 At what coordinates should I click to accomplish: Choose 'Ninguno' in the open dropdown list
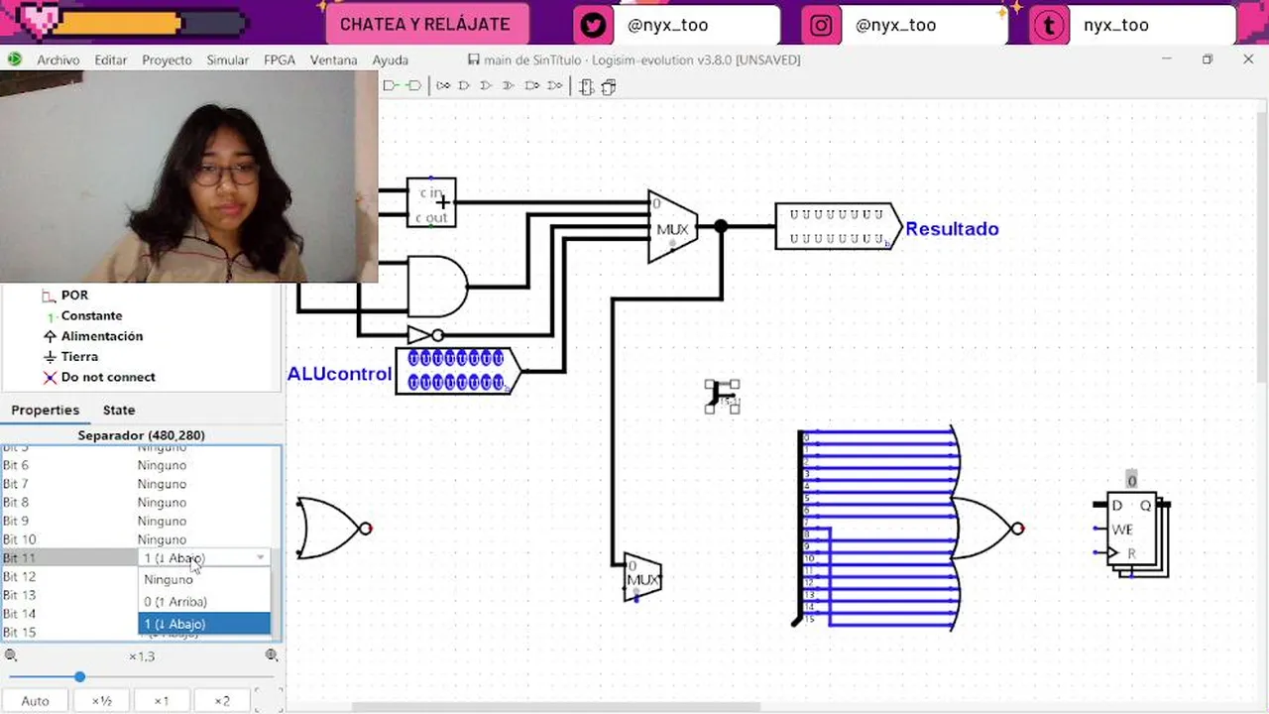click(x=203, y=579)
